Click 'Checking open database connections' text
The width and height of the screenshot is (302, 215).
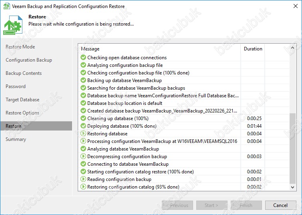coord(127,58)
